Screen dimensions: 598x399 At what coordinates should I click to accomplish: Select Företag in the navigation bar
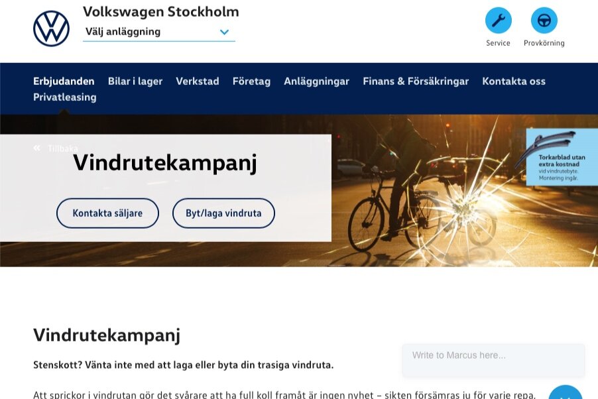point(251,82)
